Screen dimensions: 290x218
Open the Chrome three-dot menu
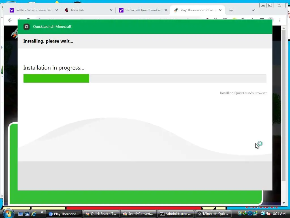(x=280, y=20)
